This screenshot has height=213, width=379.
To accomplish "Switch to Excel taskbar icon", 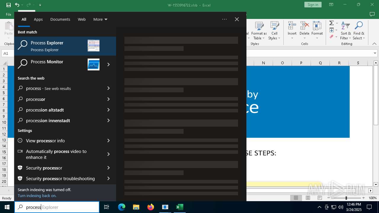I will (179, 207).
